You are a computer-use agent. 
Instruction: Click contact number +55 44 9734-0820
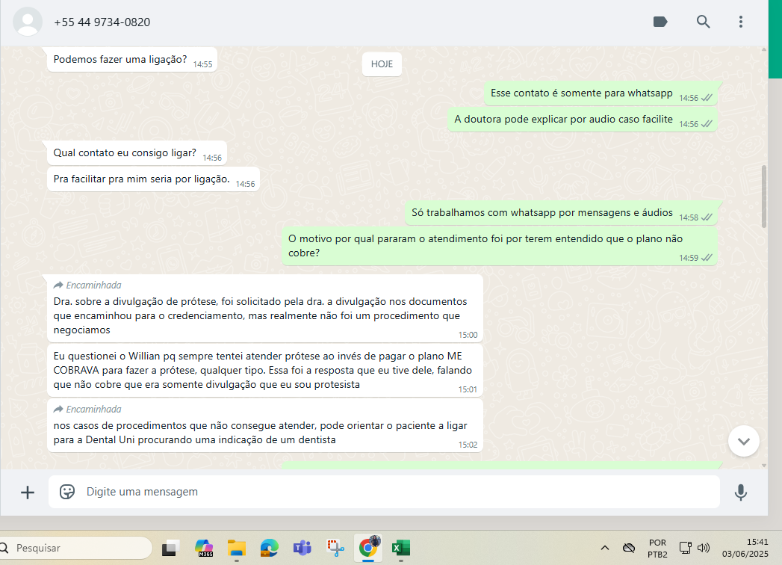pyautogui.click(x=102, y=22)
